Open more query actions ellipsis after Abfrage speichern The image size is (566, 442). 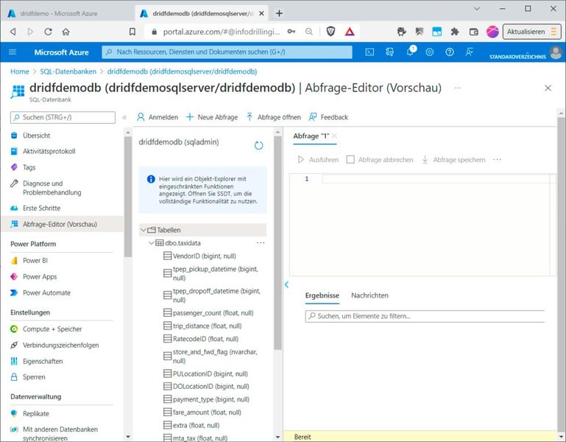[x=497, y=159]
